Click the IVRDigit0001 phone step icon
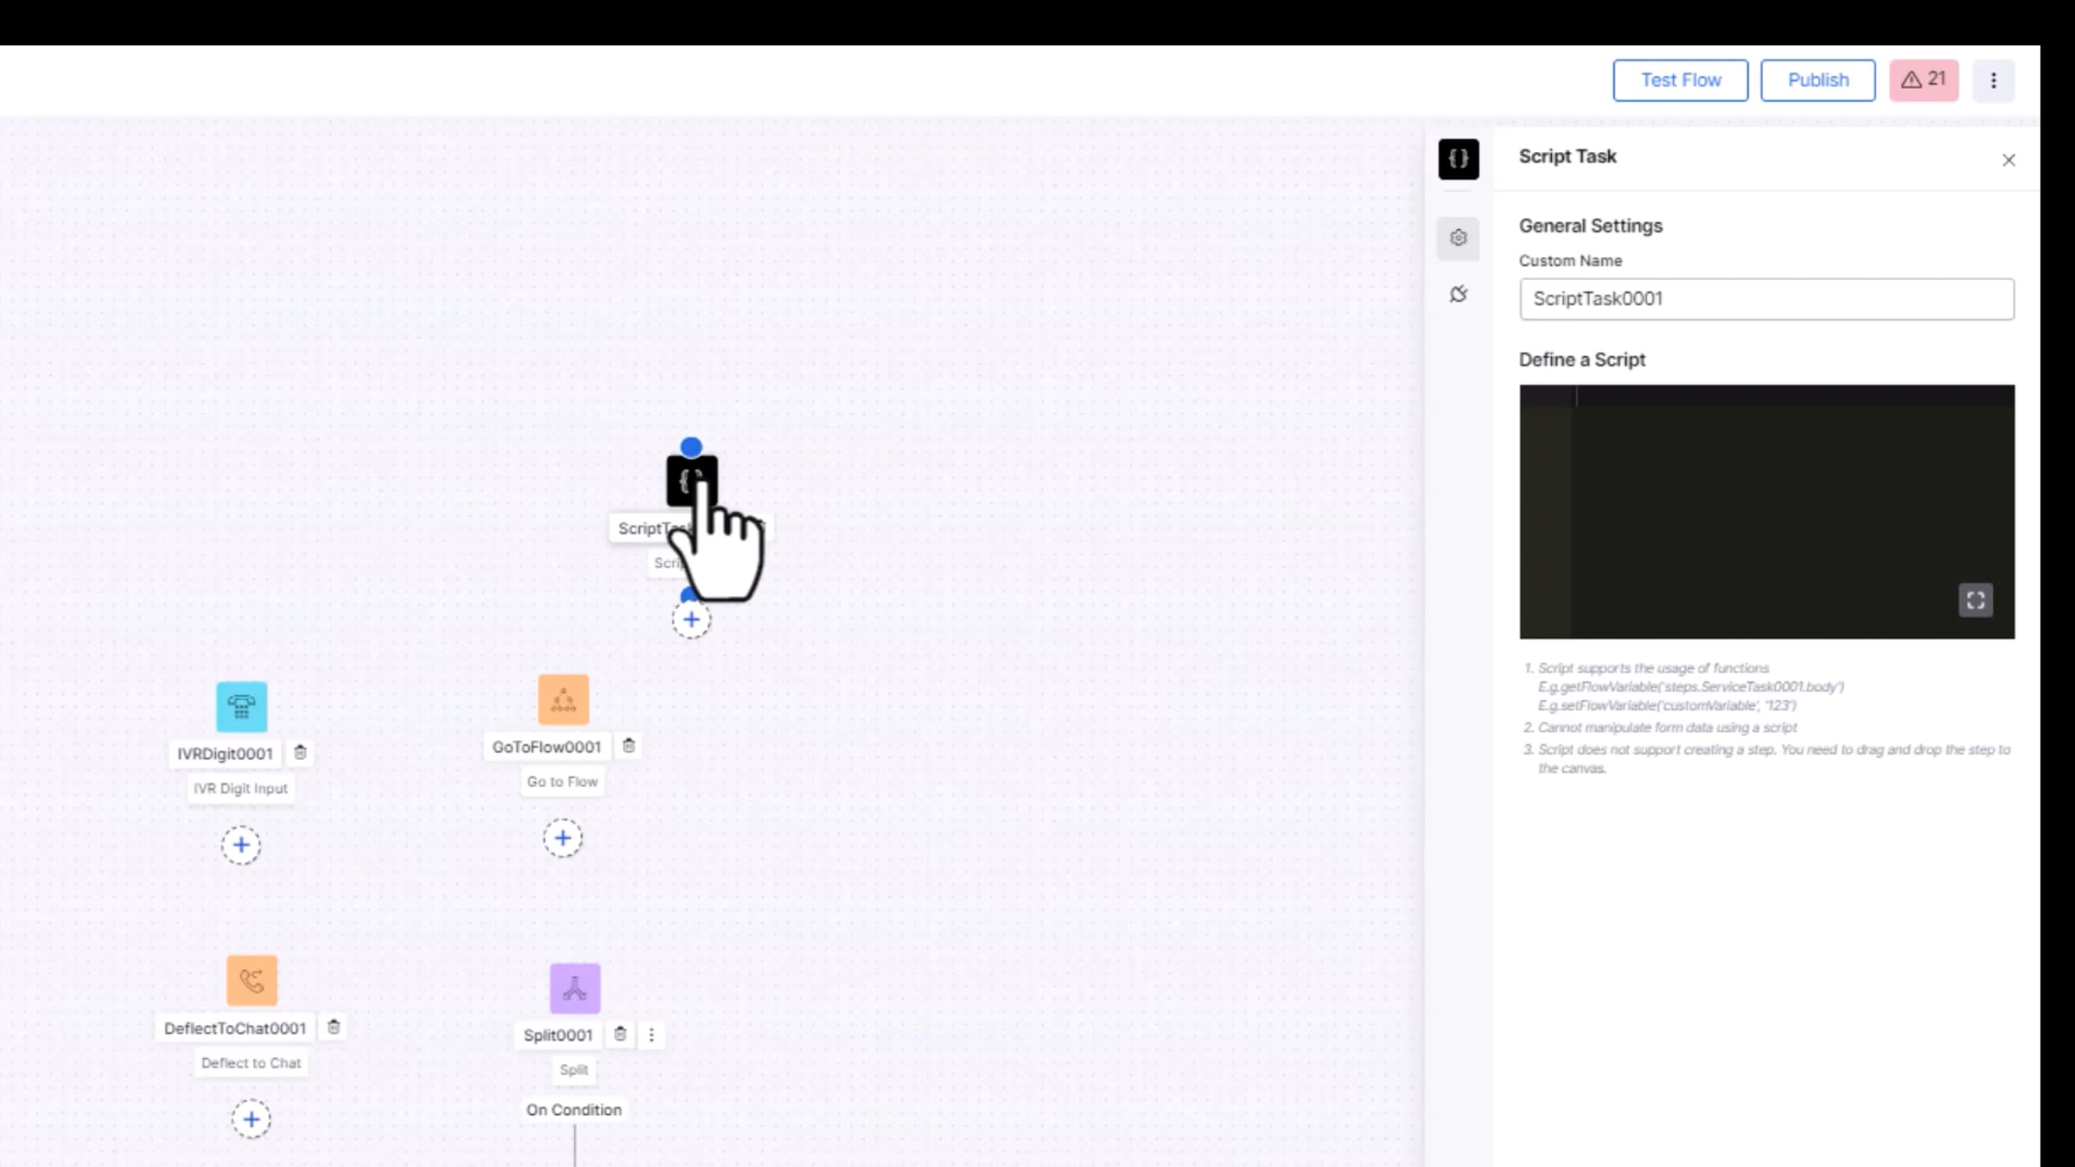2075x1167 pixels. click(241, 706)
